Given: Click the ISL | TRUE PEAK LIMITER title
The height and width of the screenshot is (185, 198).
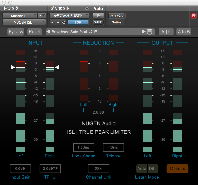Looking at the screenshot, I should click(x=99, y=132).
